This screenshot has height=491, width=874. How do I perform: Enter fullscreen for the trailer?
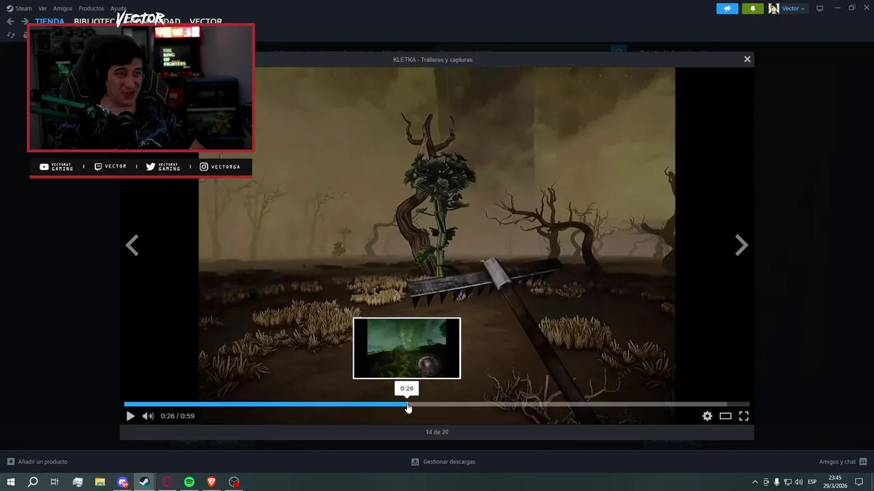pyautogui.click(x=744, y=416)
